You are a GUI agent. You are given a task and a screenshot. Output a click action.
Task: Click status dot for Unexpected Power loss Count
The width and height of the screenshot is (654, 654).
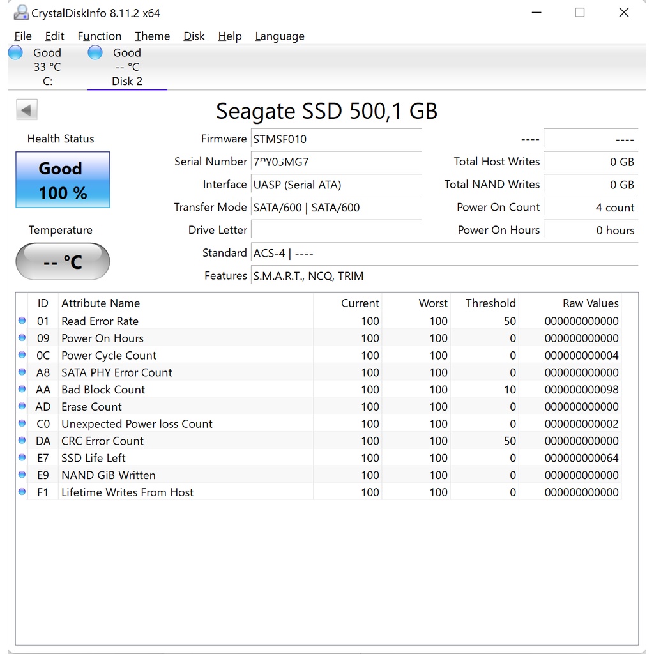22,423
